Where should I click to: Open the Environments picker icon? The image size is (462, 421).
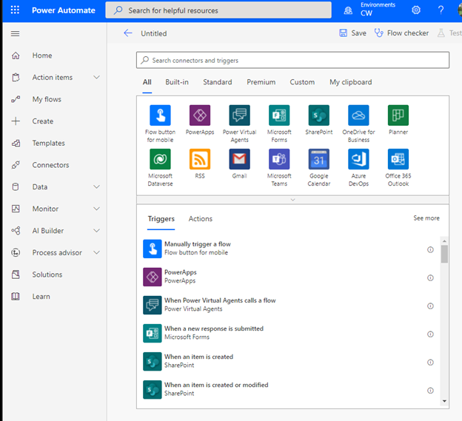348,10
